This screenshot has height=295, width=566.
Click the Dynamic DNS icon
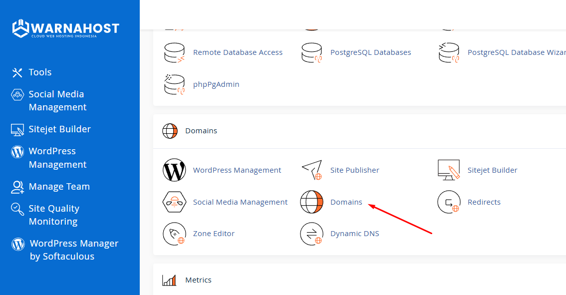click(x=311, y=234)
